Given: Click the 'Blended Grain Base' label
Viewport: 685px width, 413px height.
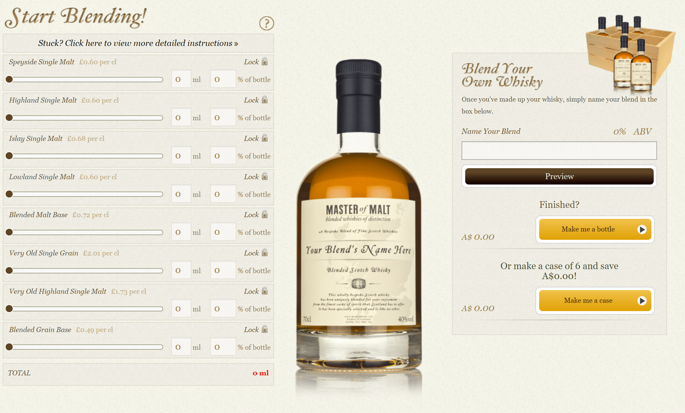Looking at the screenshot, I should 40,330.
